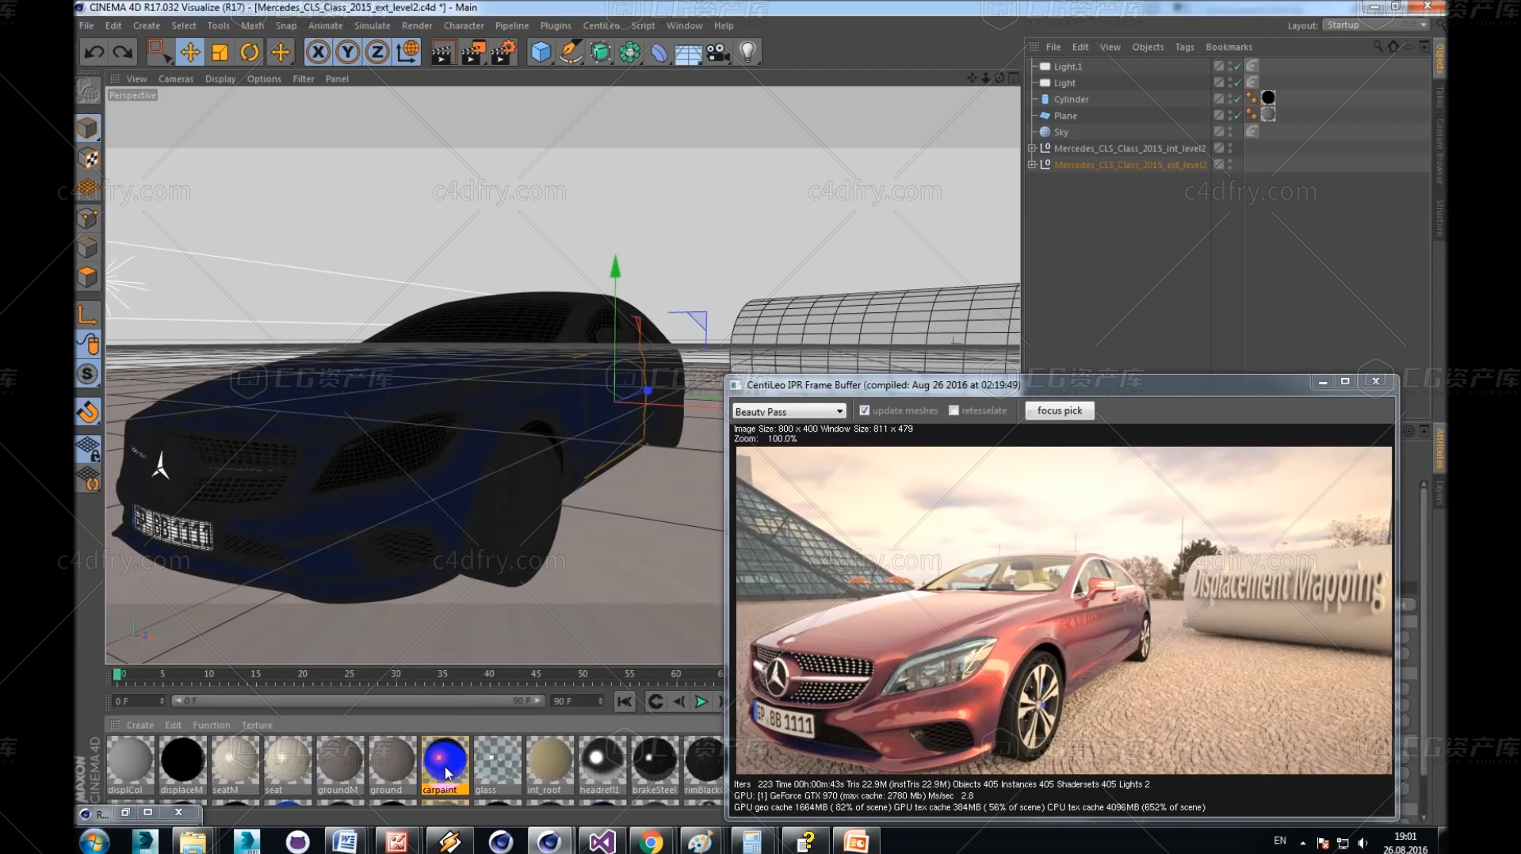This screenshot has height=854, width=1521.
Task: Toggle the Cylinder object enabled checkmark
Action: click(1236, 99)
